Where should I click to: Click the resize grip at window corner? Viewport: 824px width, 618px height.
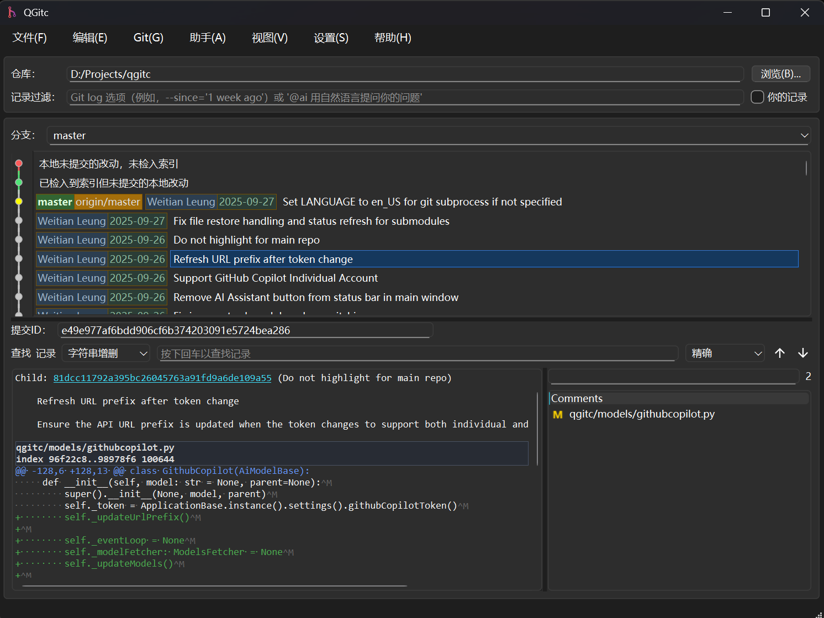818,614
